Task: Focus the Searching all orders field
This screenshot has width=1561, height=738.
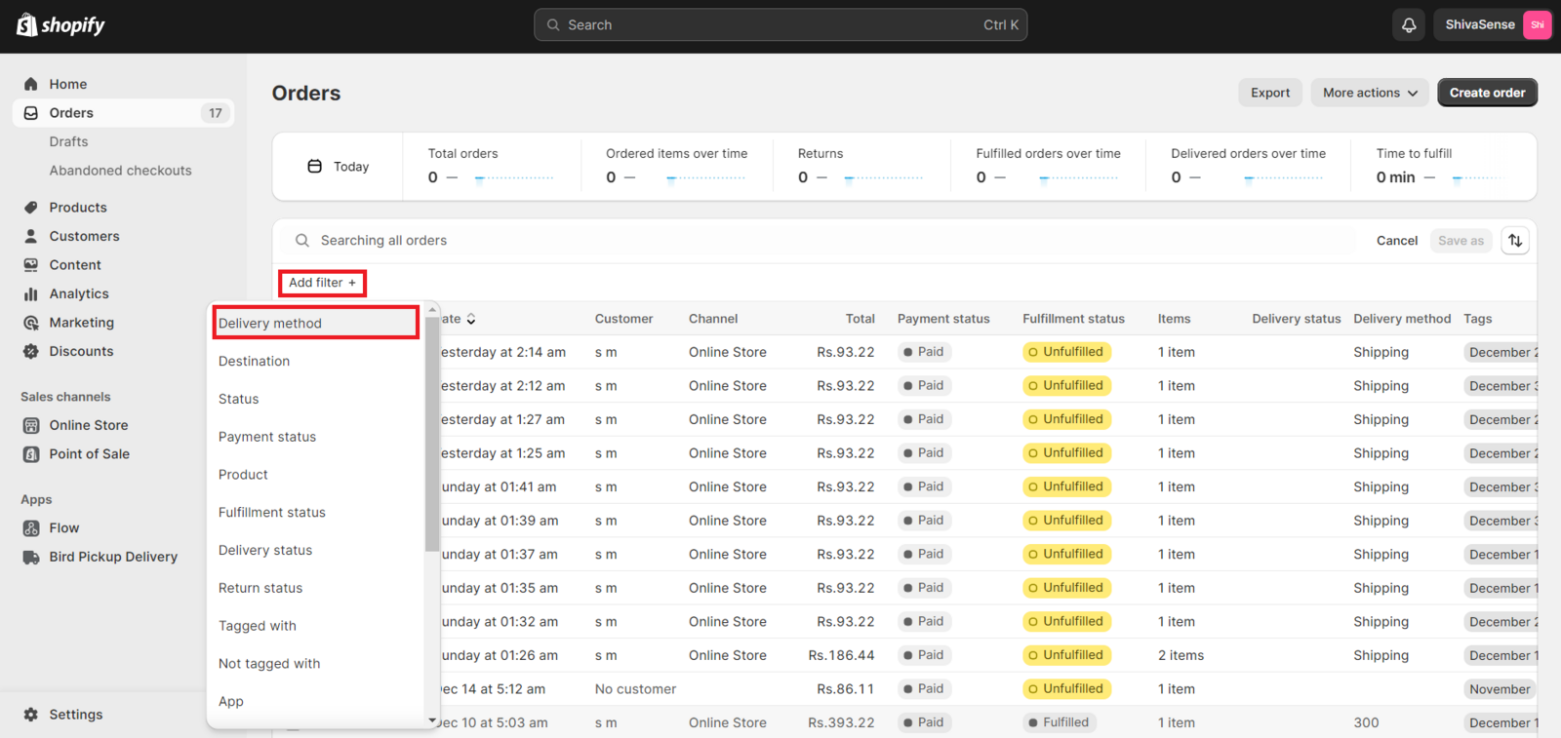Action: coord(820,241)
